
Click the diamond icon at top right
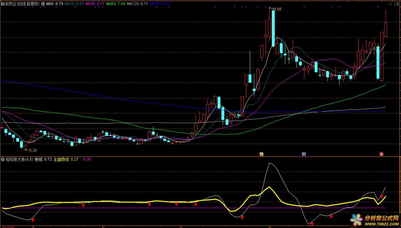pyautogui.click(x=391, y=4)
